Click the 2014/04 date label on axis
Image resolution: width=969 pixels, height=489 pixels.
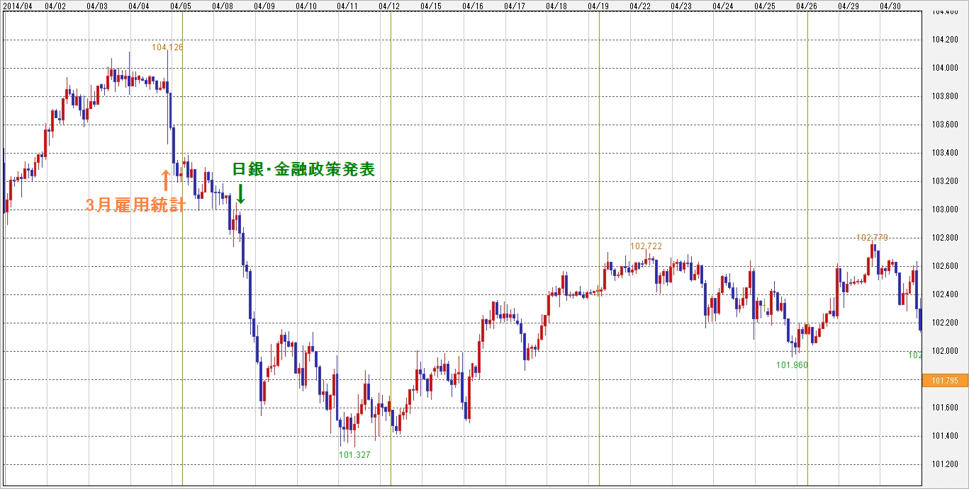pos(18,5)
